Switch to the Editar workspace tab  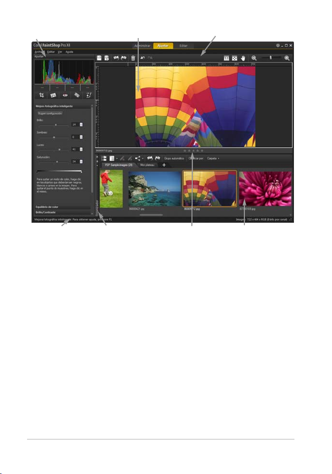(x=184, y=46)
